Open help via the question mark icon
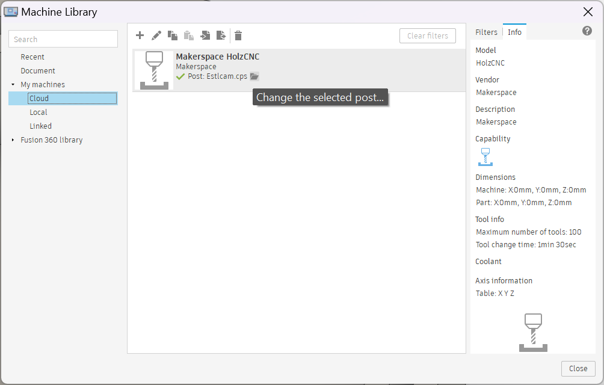604x385 pixels. (x=587, y=31)
